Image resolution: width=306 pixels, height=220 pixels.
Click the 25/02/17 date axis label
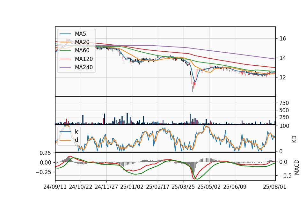tap(158, 187)
